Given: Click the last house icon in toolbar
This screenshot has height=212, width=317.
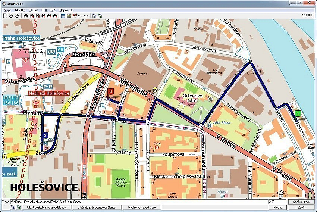Looking at the screenshot, I should coord(100,16).
